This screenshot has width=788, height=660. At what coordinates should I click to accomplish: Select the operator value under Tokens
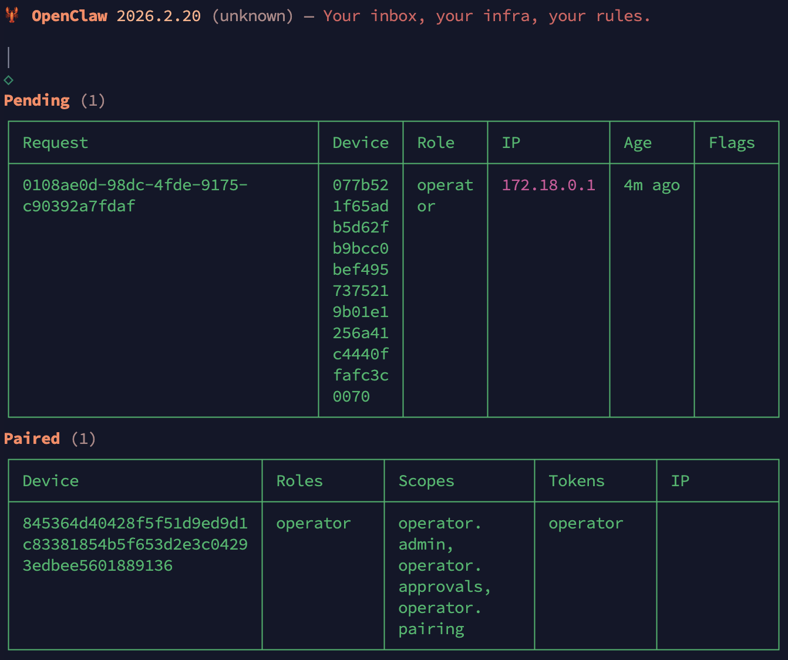(x=585, y=523)
